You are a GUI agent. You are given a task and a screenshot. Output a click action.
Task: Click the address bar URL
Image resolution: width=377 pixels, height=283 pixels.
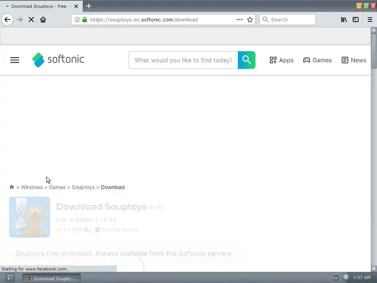(144, 20)
